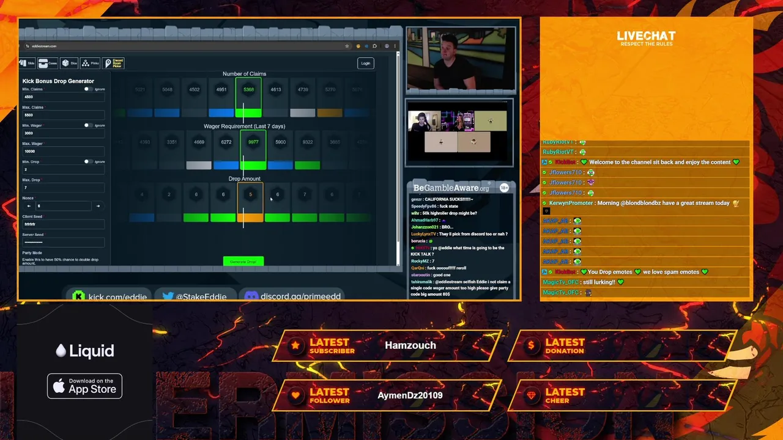Click the LIVECHAT header title
The width and height of the screenshot is (783, 440).
point(645,36)
